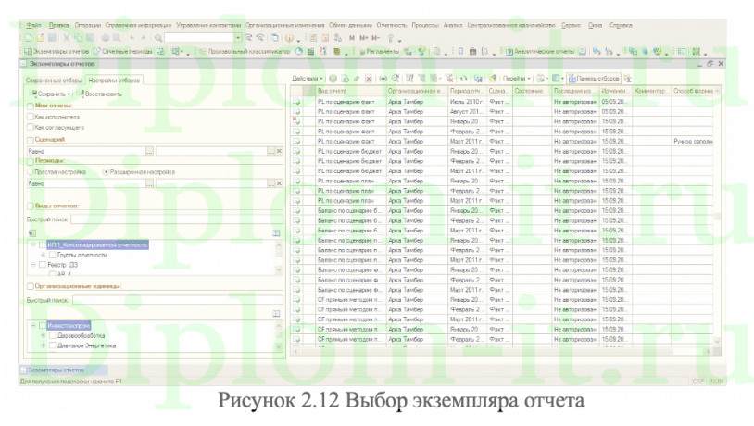This screenshot has width=754, height=426.
Task: Click clear X button on Сценарий value field
Action: [279, 151]
